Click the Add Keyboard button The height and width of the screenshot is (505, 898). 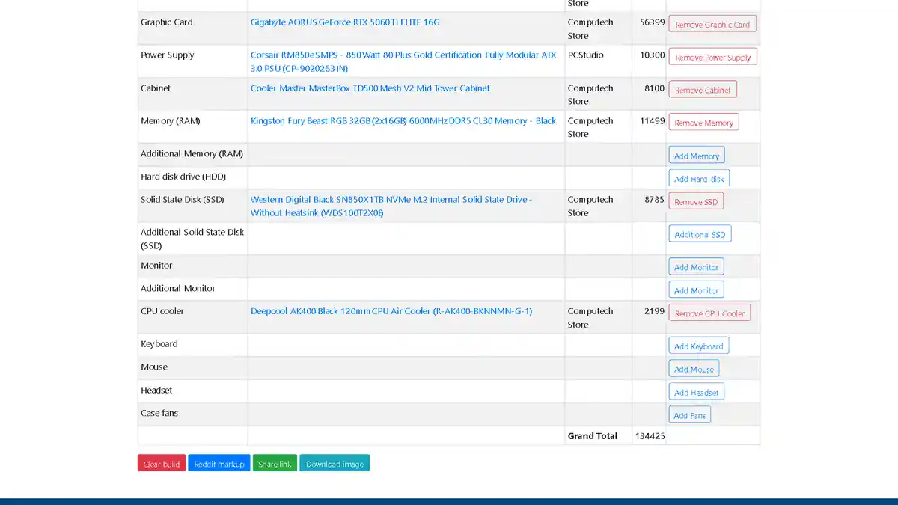click(698, 346)
